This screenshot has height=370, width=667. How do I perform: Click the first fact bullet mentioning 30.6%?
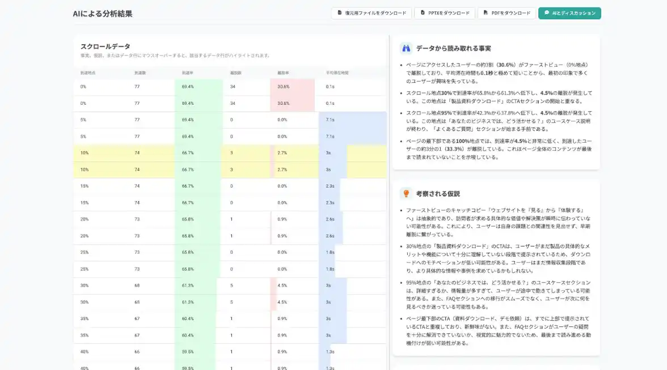[x=497, y=73]
